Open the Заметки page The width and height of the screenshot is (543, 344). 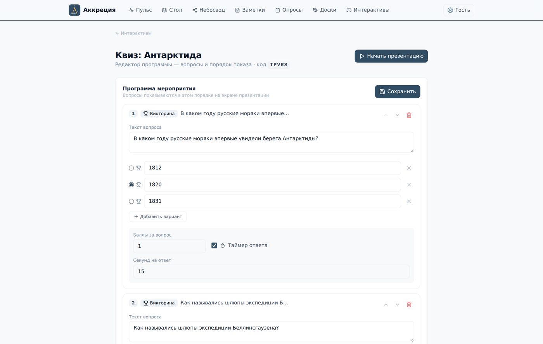[x=250, y=10]
